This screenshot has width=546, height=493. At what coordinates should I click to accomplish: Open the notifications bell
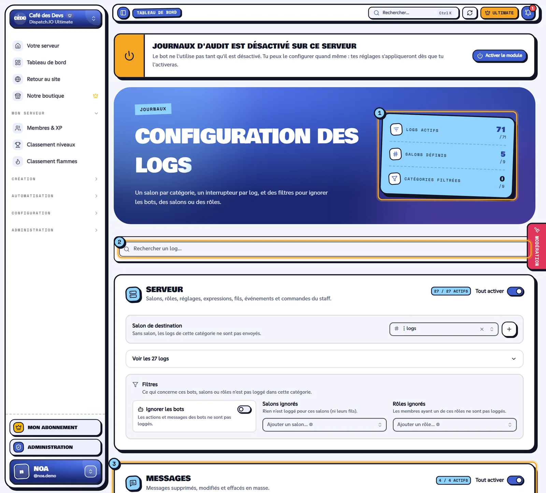coord(528,13)
